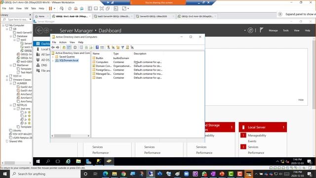This screenshot has width=316, height=178.
Task: Click the blue Help icon in ADUC toolbar
Action: (97, 47)
